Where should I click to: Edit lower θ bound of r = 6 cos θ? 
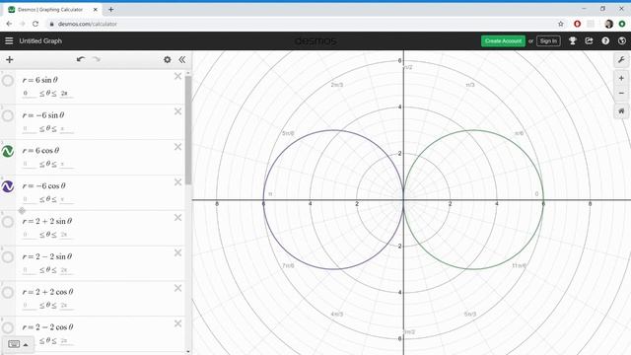(x=29, y=164)
